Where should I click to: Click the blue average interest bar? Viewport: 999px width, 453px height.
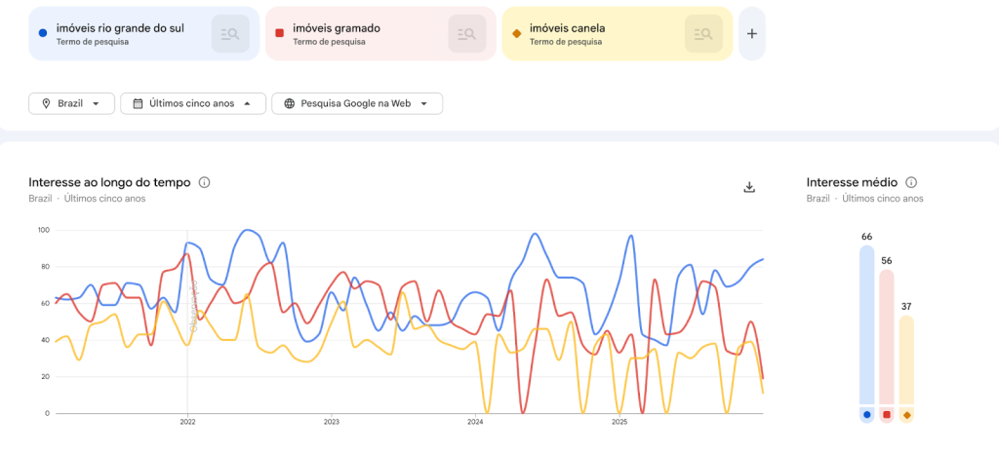(x=866, y=323)
